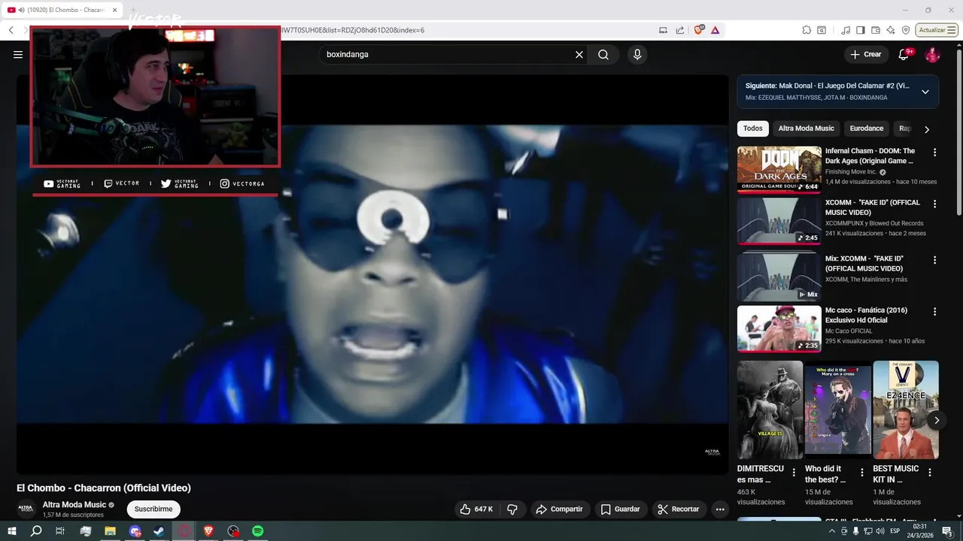Click the tab search icon in toolbar
The image size is (963, 541).
[822, 30]
